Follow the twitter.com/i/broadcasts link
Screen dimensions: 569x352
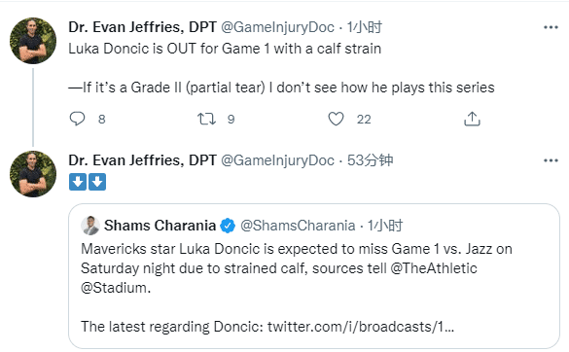point(361,327)
